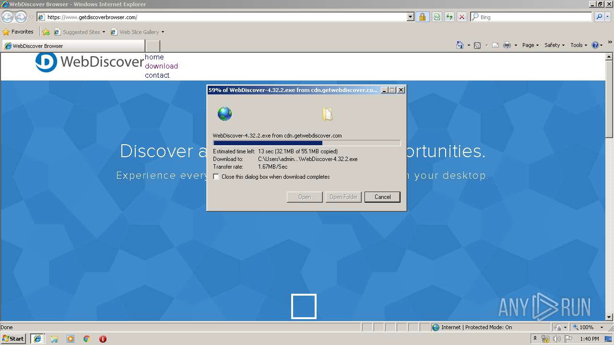Image resolution: width=614 pixels, height=345 pixels.
Task: Enable Close this dialog box when download completes
Action: tap(216, 177)
